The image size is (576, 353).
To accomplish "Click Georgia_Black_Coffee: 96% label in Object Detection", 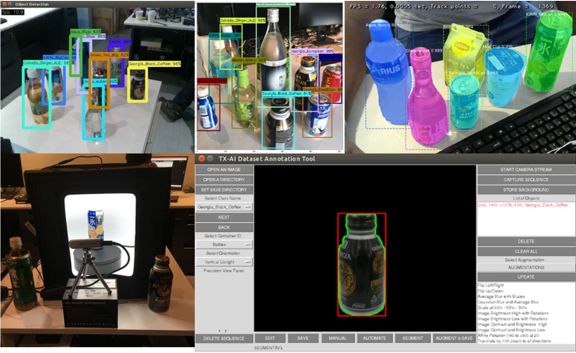I will click(154, 64).
